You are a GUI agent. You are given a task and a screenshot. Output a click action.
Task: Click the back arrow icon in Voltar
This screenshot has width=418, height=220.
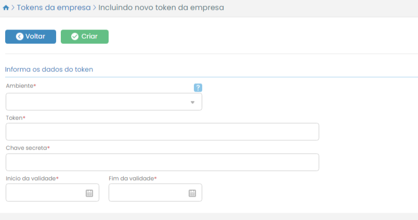pos(20,37)
